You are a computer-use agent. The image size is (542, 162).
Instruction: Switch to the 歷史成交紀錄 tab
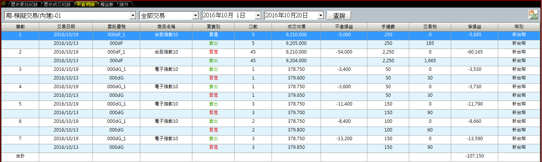click(x=57, y=5)
